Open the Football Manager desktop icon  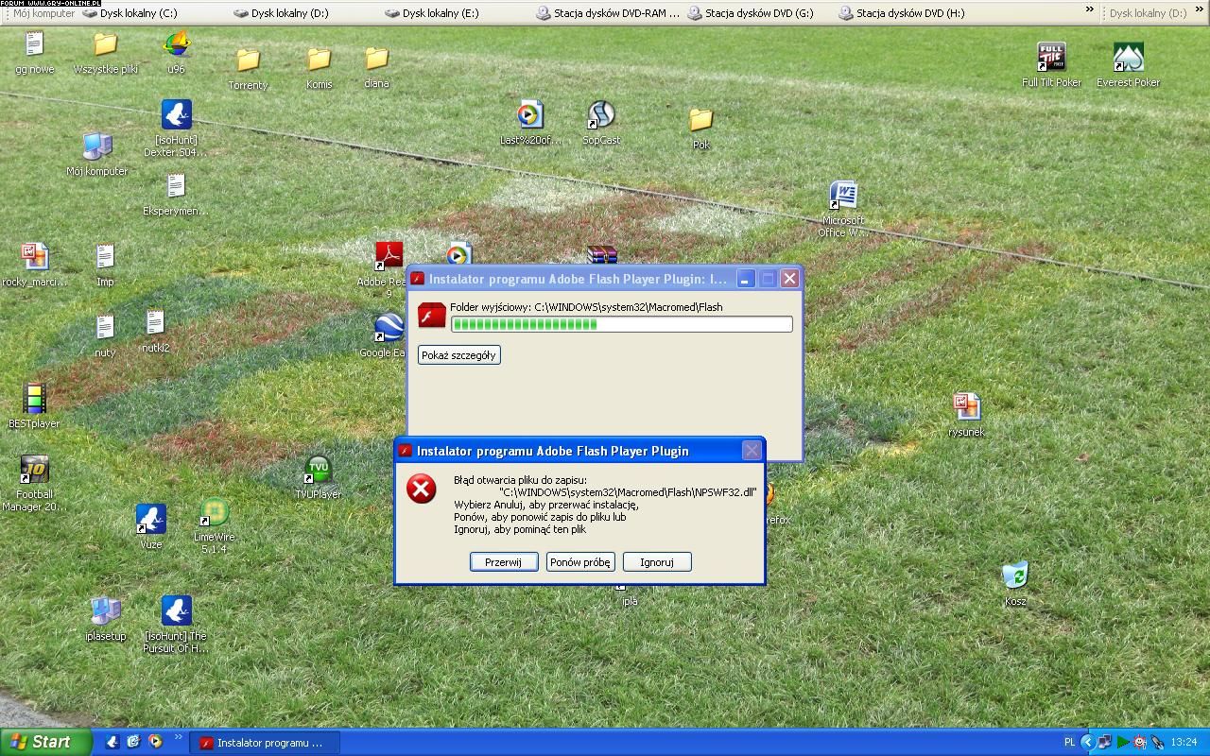click(x=34, y=471)
